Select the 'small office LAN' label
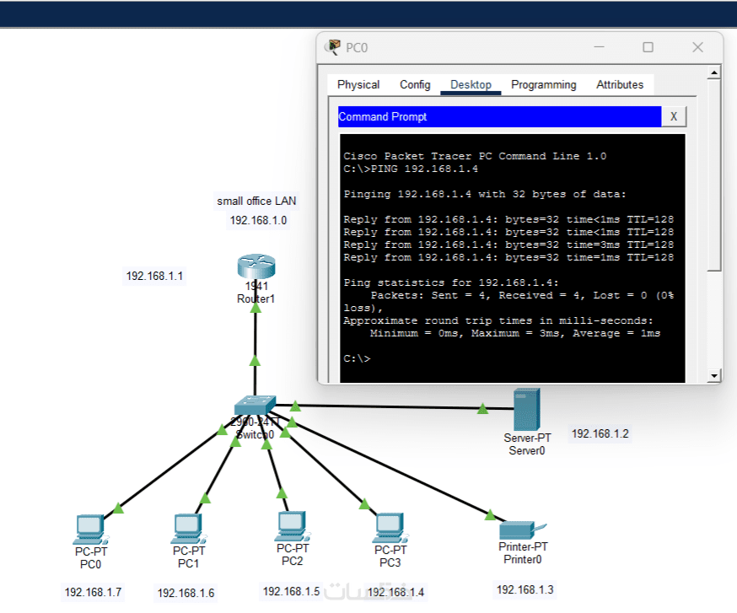Viewport: 737px width, 613px height. coord(256,202)
